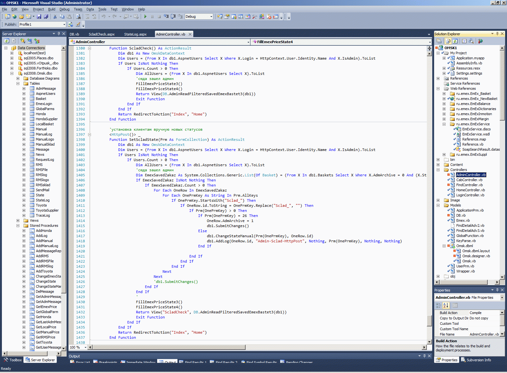Open the Build menu

52,9
